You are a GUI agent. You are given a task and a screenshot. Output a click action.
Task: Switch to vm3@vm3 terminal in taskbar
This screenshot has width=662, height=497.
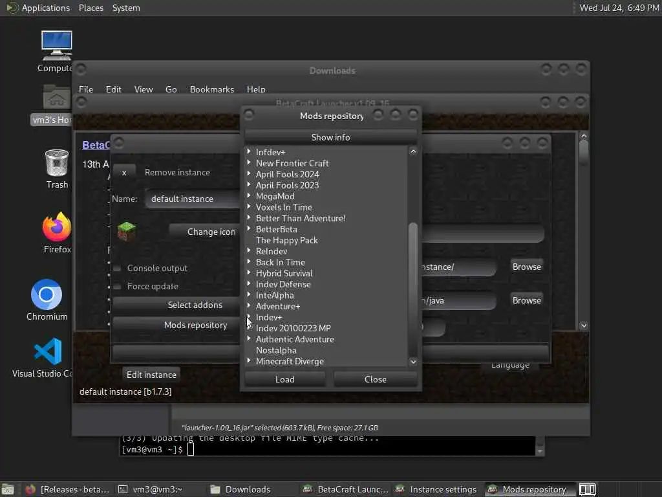click(x=150, y=489)
